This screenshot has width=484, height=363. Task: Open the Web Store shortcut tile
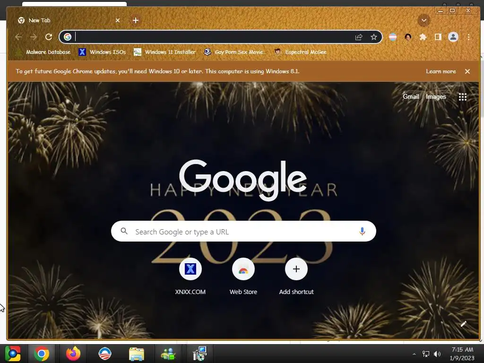(243, 277)
